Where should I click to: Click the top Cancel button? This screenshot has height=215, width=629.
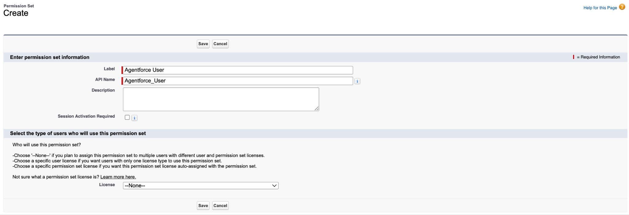coord(220,44)
